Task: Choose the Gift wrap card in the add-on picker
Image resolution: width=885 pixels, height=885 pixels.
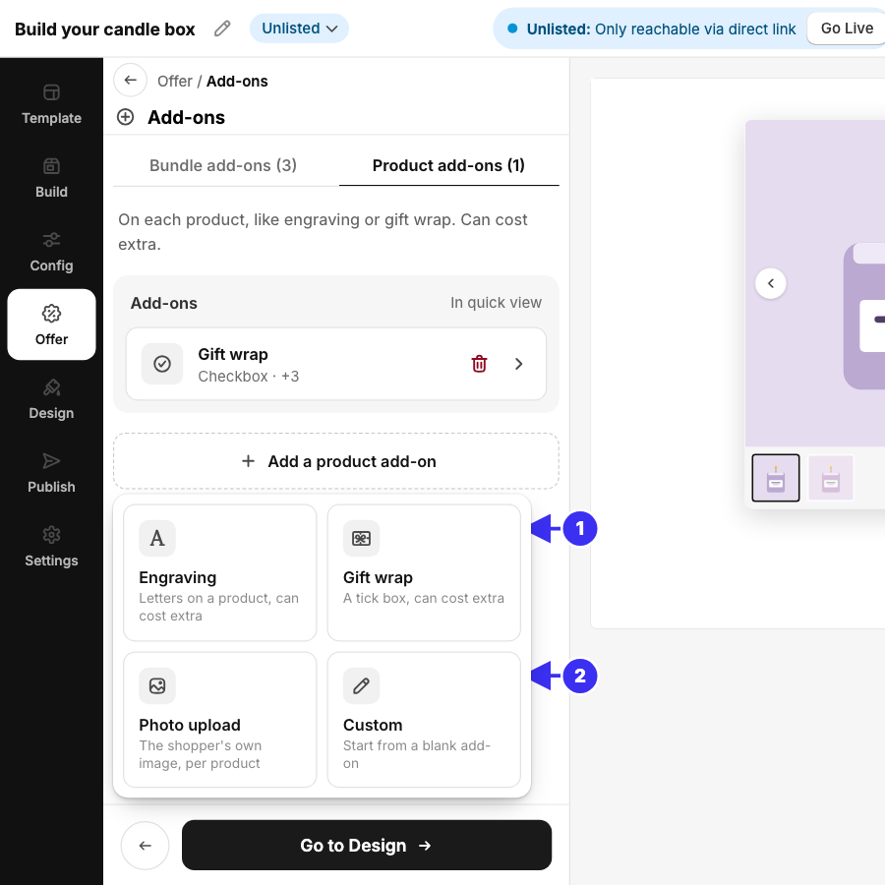Action: tap(424, 573)
